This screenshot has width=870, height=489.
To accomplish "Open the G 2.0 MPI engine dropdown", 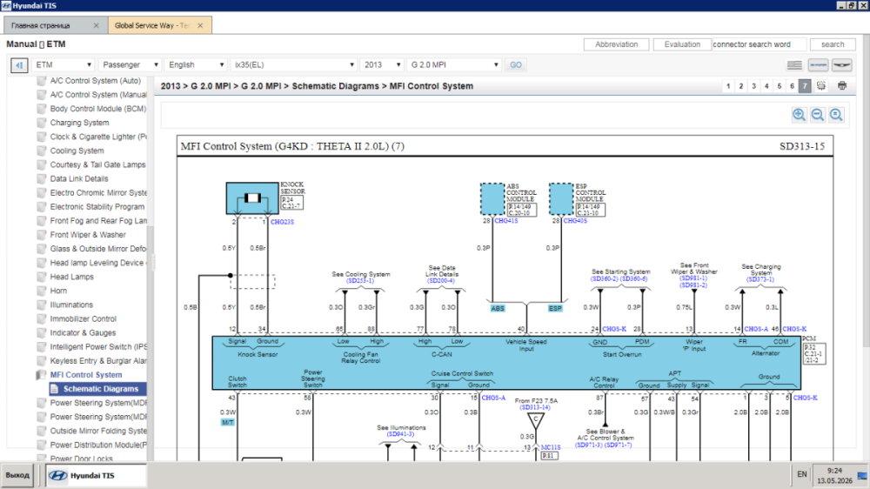I will [454, 65].
